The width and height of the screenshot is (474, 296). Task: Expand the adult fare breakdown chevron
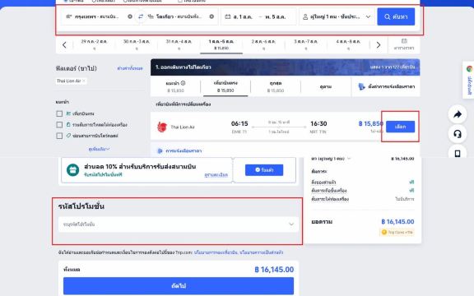349,158
